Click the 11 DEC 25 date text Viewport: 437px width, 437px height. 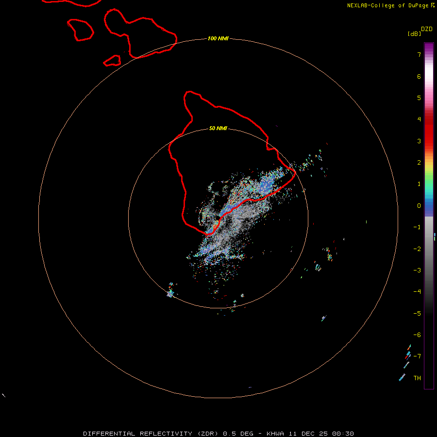tap(308, 434)
